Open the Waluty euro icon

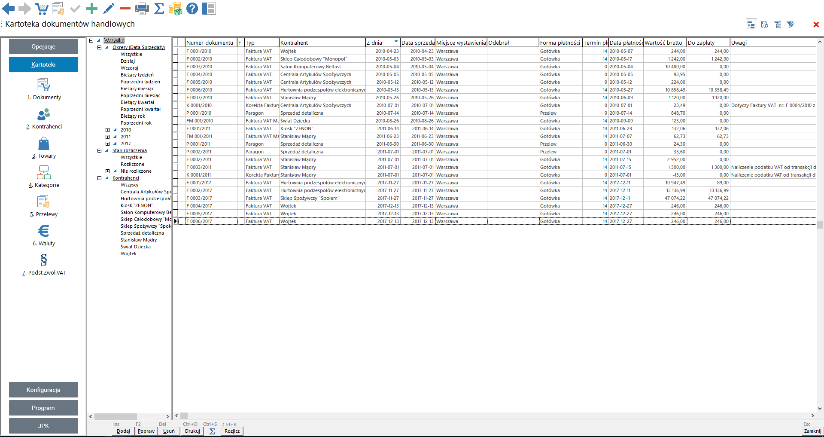44,232
